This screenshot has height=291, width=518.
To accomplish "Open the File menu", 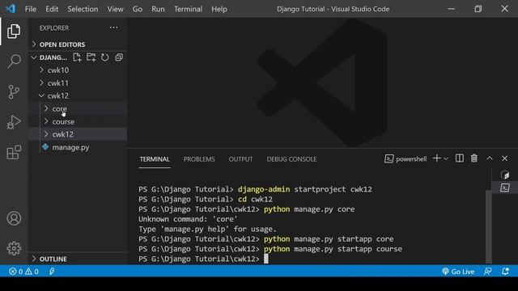I will point(31,9).
